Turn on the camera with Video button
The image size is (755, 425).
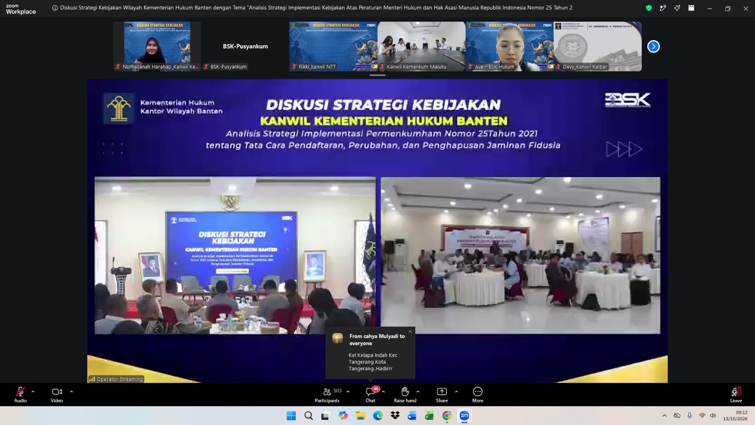coord(57,395)
